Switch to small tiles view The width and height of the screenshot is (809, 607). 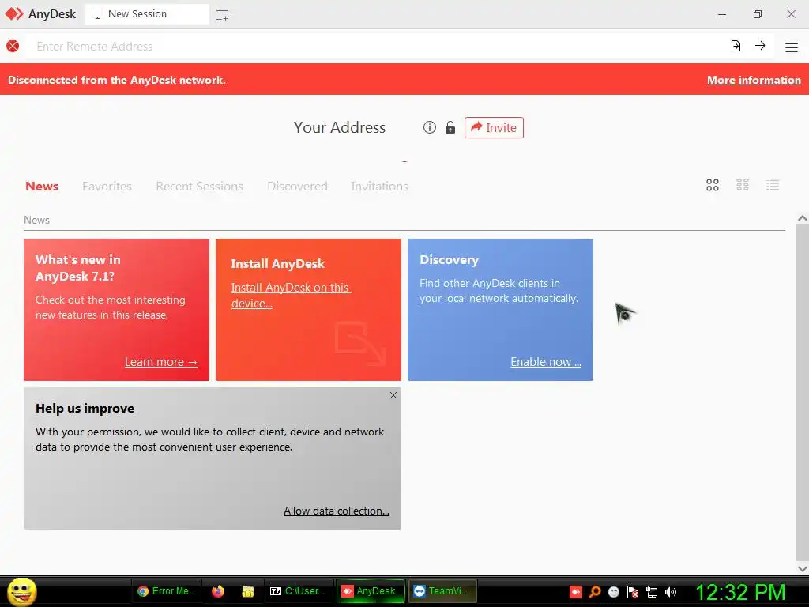(x=743, y=185)
